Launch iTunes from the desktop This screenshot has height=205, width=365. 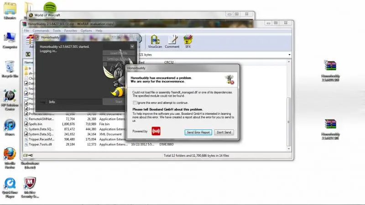pos(10,128)
